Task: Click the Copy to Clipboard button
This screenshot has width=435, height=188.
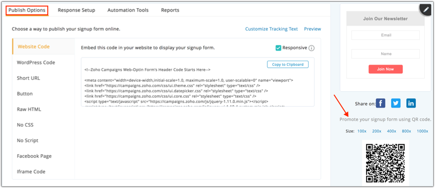Action: coord(288,64)
